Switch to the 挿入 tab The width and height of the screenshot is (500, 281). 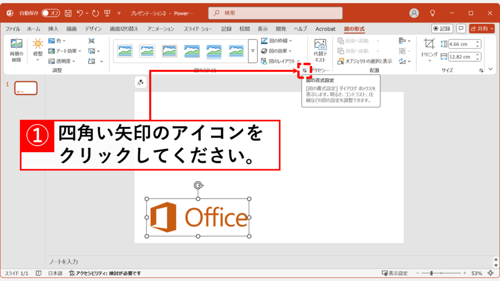[53, 29]
